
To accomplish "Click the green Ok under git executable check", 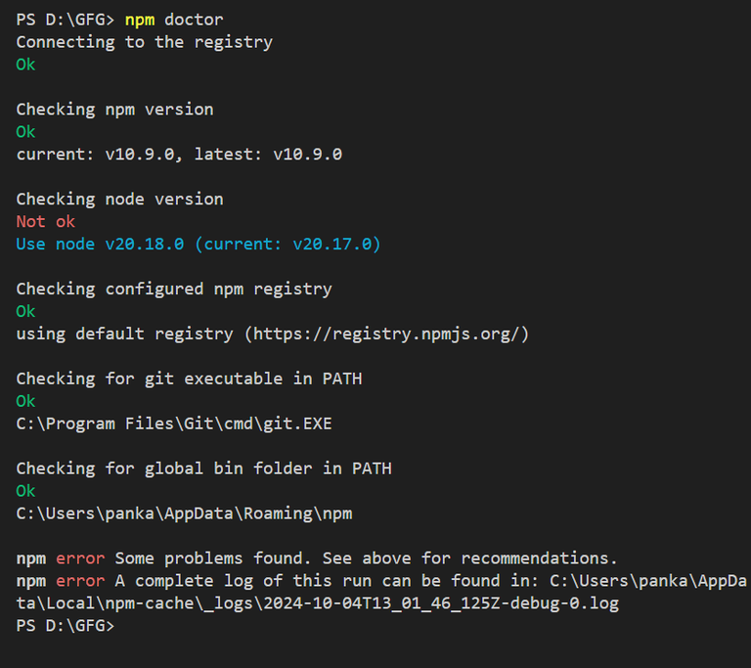I will point(25,401).
